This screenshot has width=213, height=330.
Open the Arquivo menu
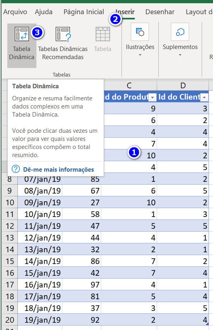click(x=15, y=12)
